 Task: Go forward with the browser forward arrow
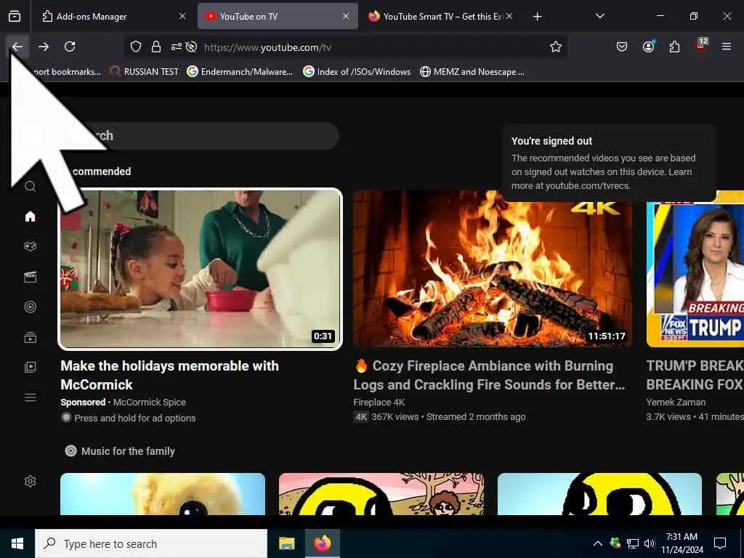click(44, 46)
